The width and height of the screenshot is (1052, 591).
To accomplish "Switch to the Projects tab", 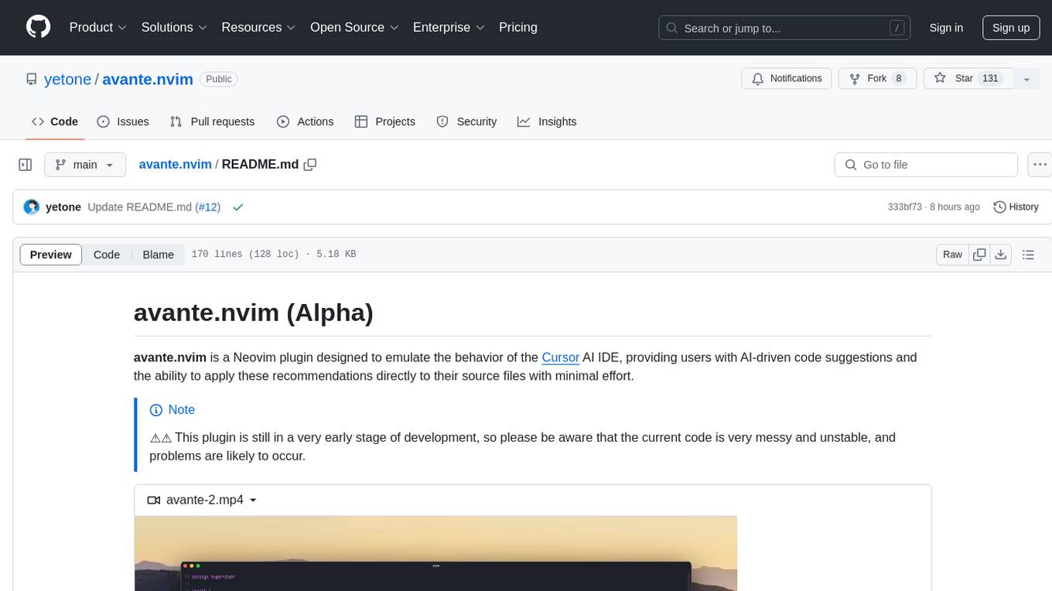I will (384, 121).
